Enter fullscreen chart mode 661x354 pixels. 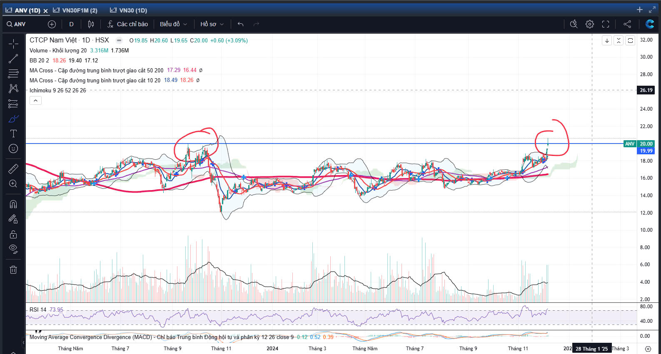(606, 24)
